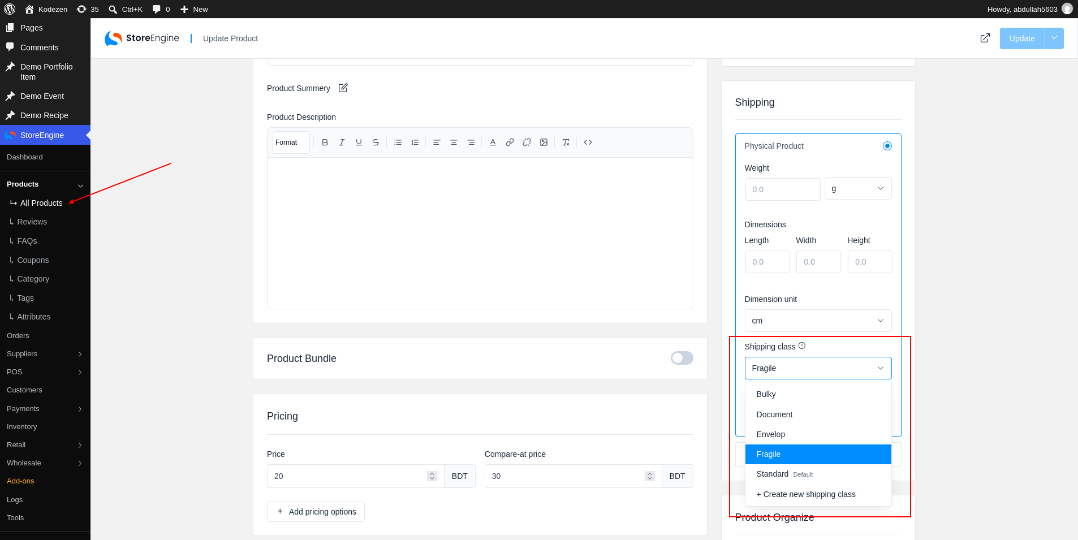Choose Envelop shipping class option
This screenshot has width=1078, height=540.
click(818, 434)
